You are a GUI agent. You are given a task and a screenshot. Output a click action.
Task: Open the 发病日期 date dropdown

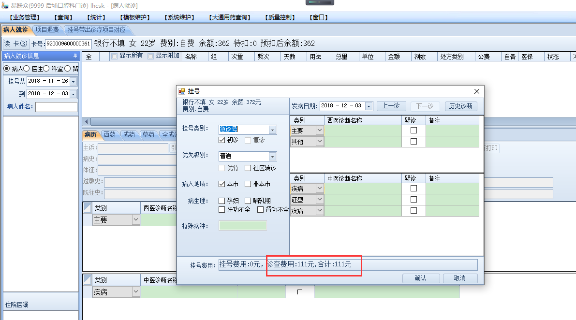tap(369, 106)
